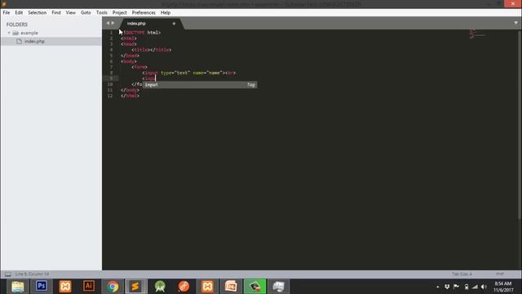Accept the input Tag autocomplete suggestion
The image size is (522, 294).
click(200, 85)
